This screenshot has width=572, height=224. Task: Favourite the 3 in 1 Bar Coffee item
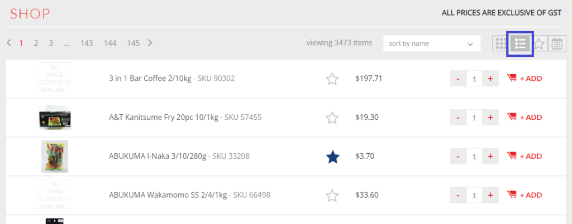[332, 79]
